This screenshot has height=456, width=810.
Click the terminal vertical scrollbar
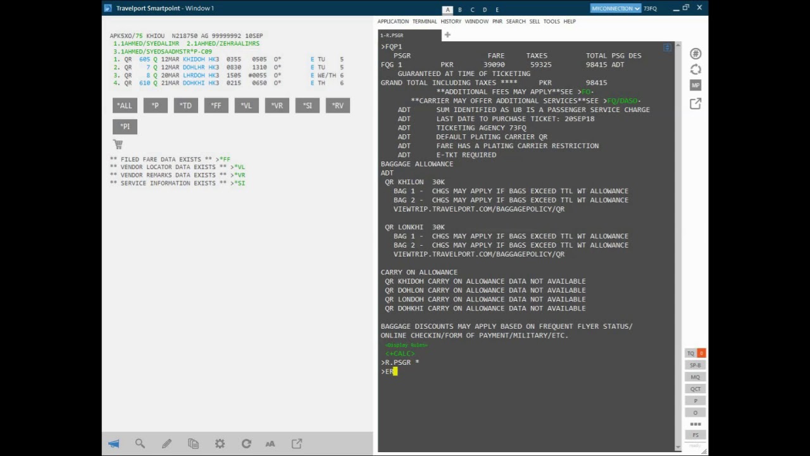click(x=678, y=246)
